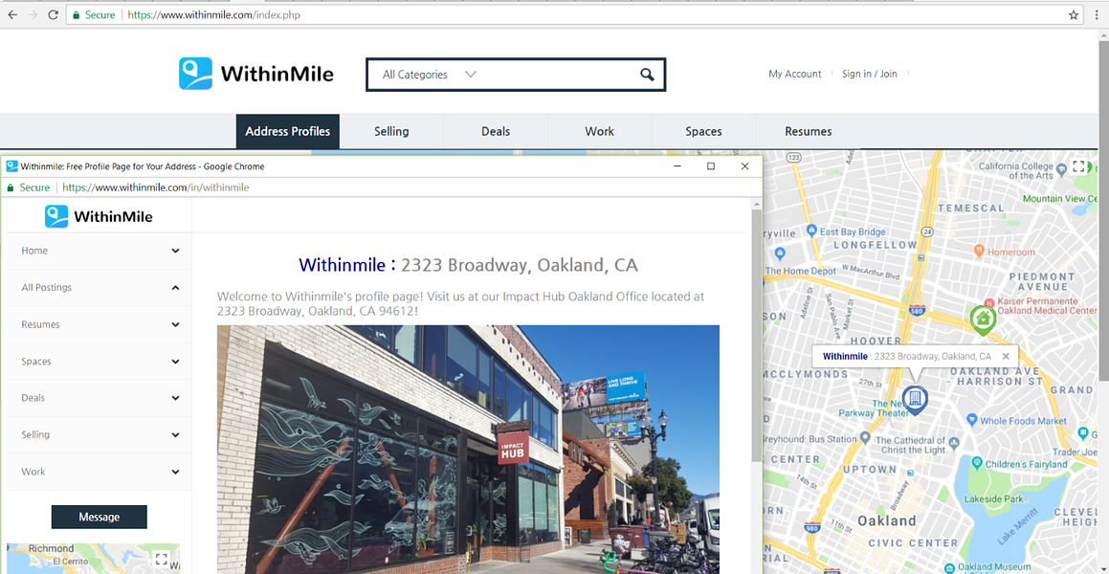1109x574 pixels.
Task: Click the Impact Hub building photo
Action: (468, 450)
